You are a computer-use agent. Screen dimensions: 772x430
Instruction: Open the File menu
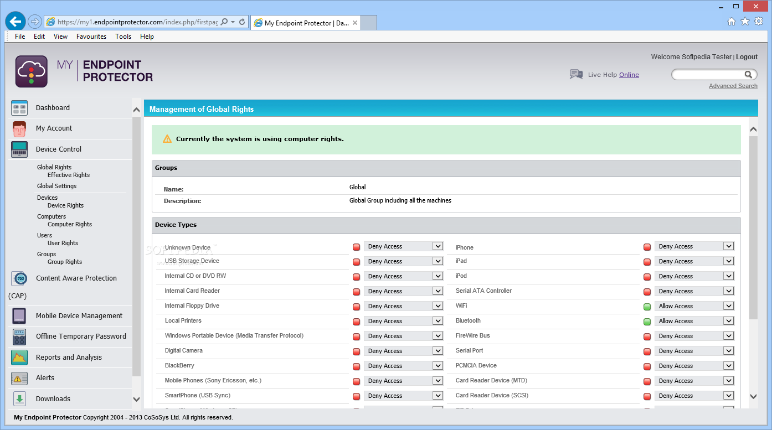coord(20,37)
